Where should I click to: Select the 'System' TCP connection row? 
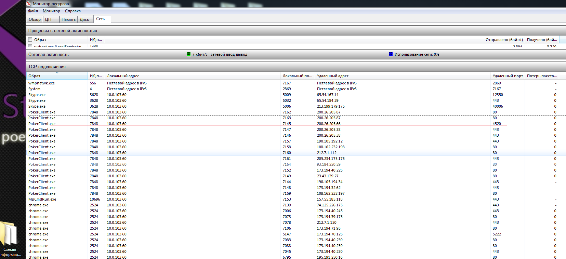[x=296, y=89]
